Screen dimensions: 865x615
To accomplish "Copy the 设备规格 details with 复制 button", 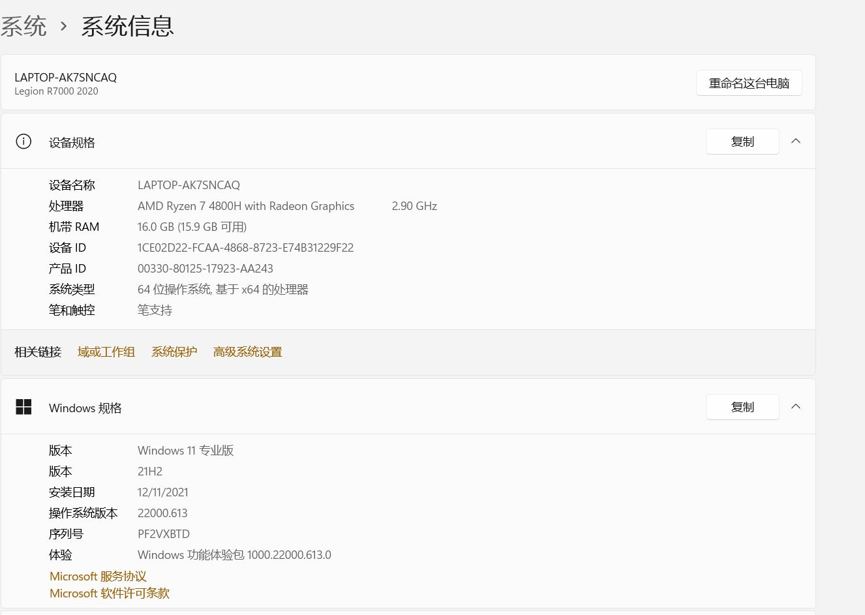I will (742, 142).
